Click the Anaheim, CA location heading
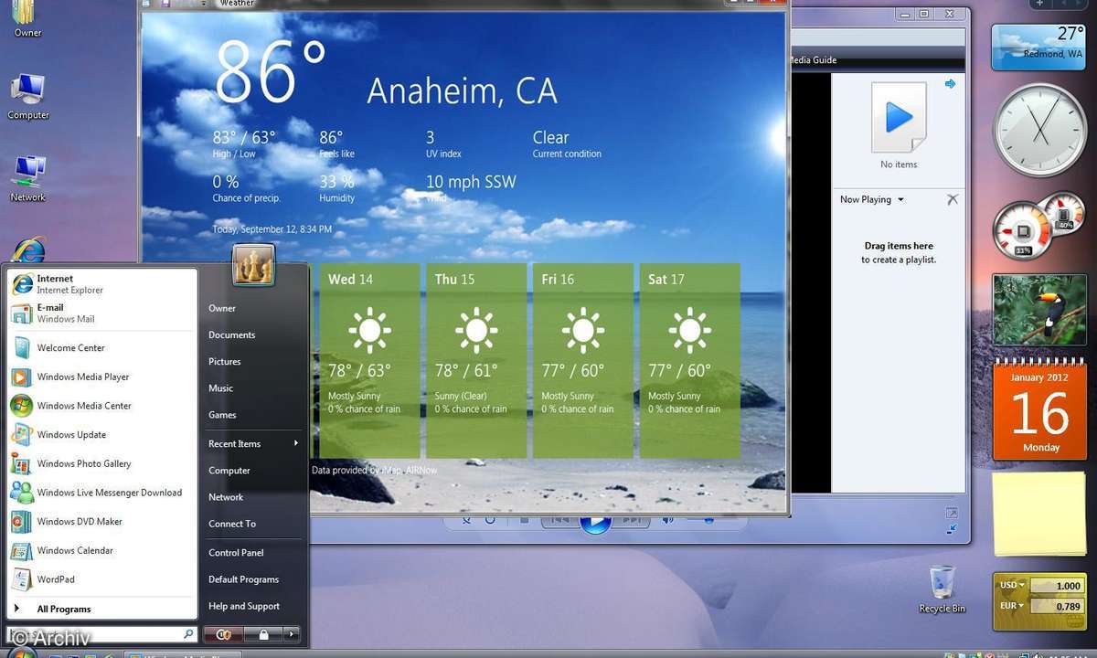 pos(462,90)
